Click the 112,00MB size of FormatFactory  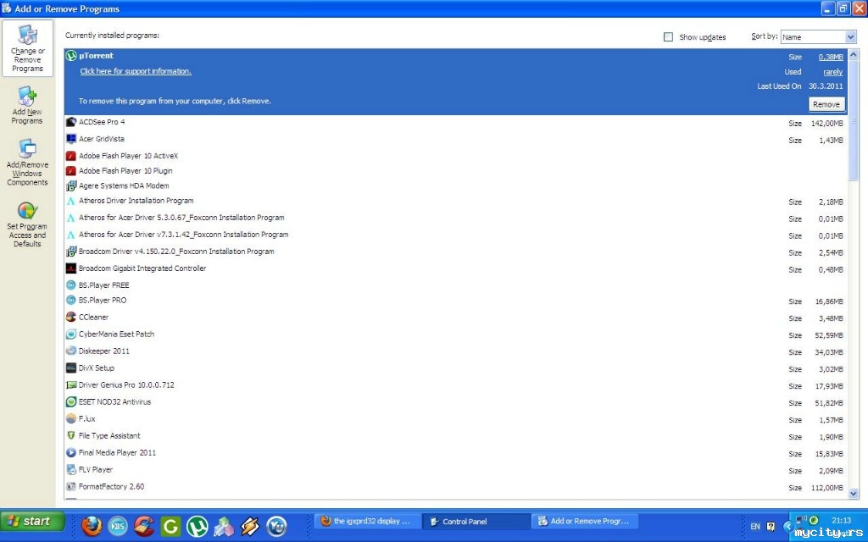tap(827, 488)
